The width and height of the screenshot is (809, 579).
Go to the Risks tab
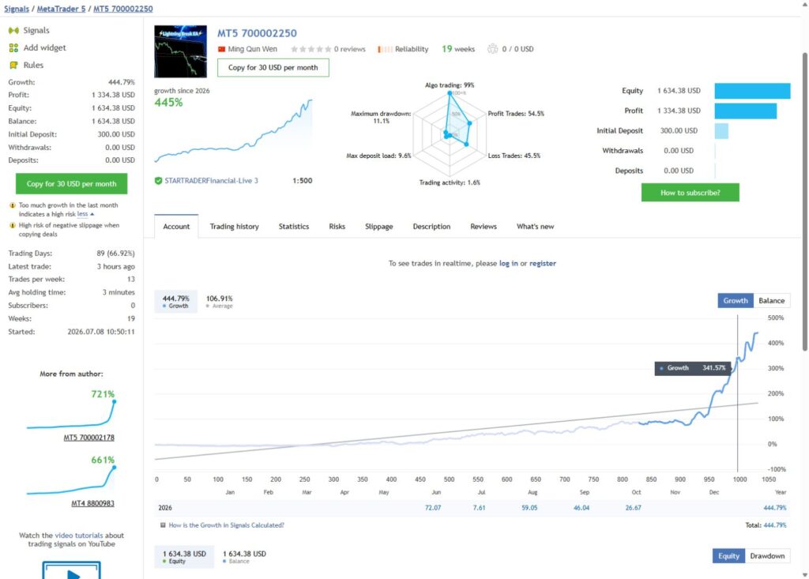tap(337, 227)
